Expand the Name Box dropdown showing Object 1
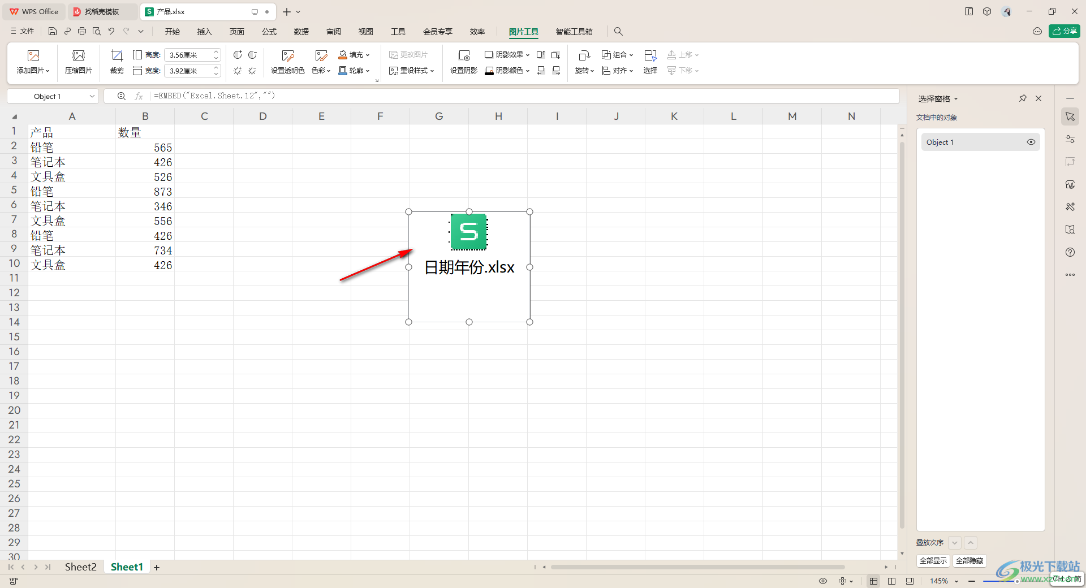 (x=92, y=96)
